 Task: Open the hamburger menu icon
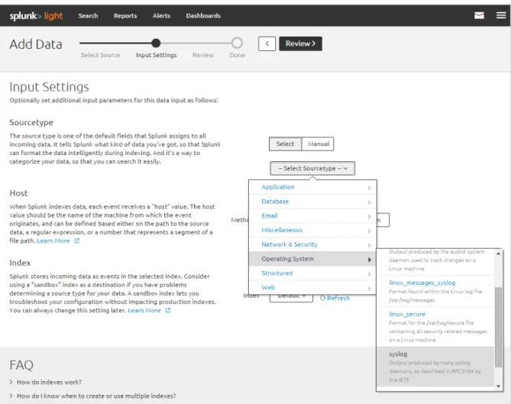(x=501, y=15)
